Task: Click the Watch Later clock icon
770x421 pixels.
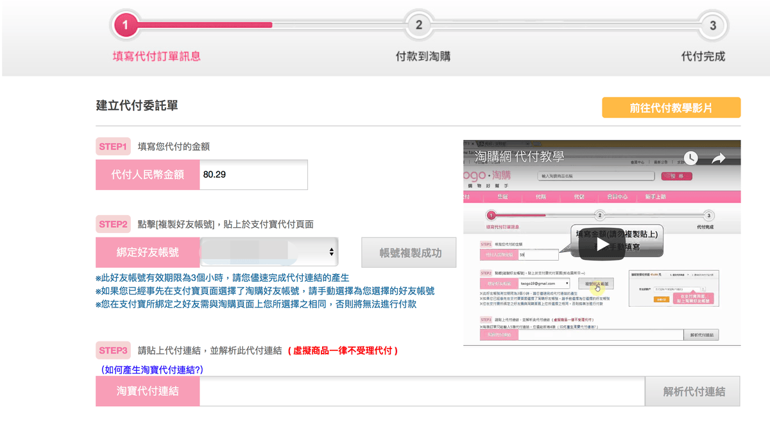Action: point(690,157)
